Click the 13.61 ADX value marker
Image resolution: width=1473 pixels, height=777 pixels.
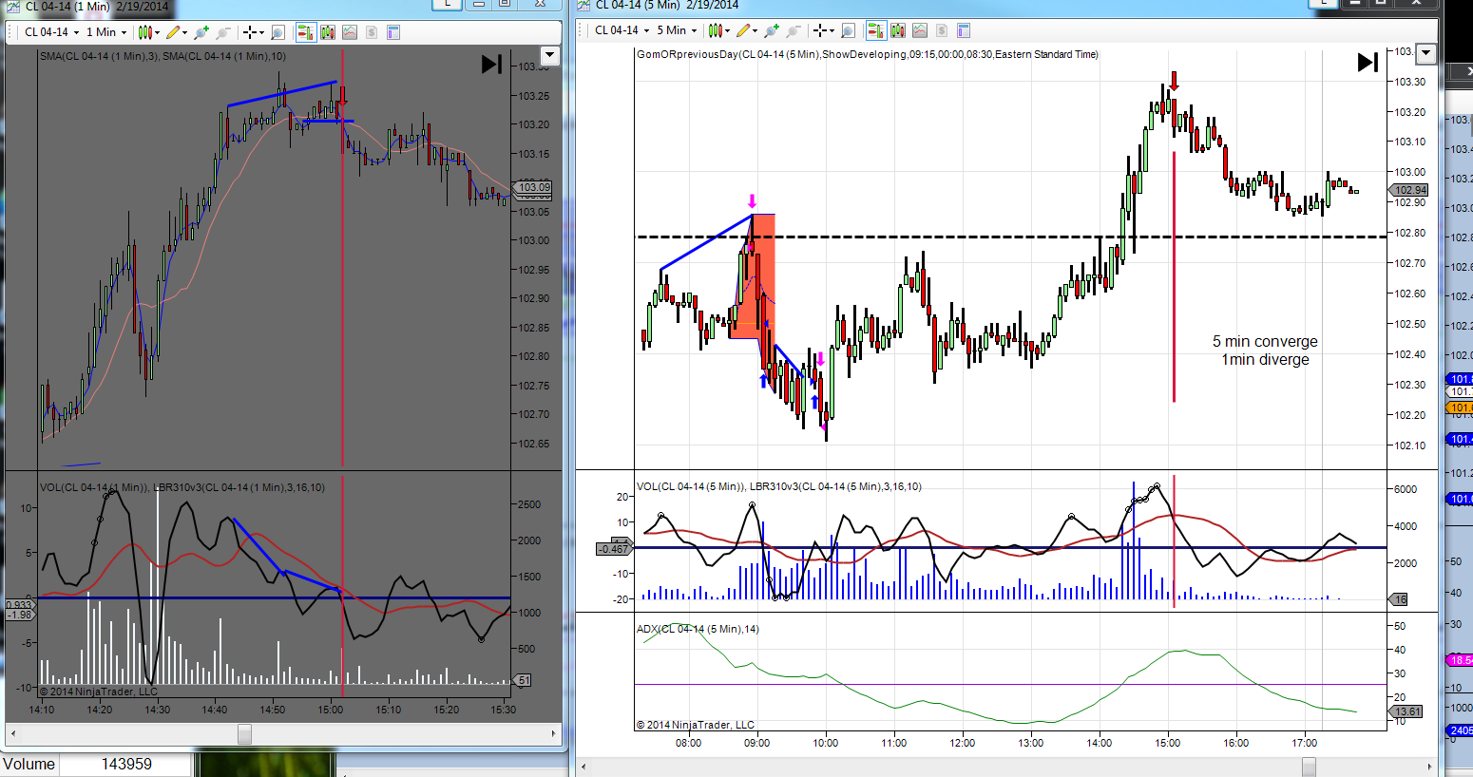(x=1407, y=711)
